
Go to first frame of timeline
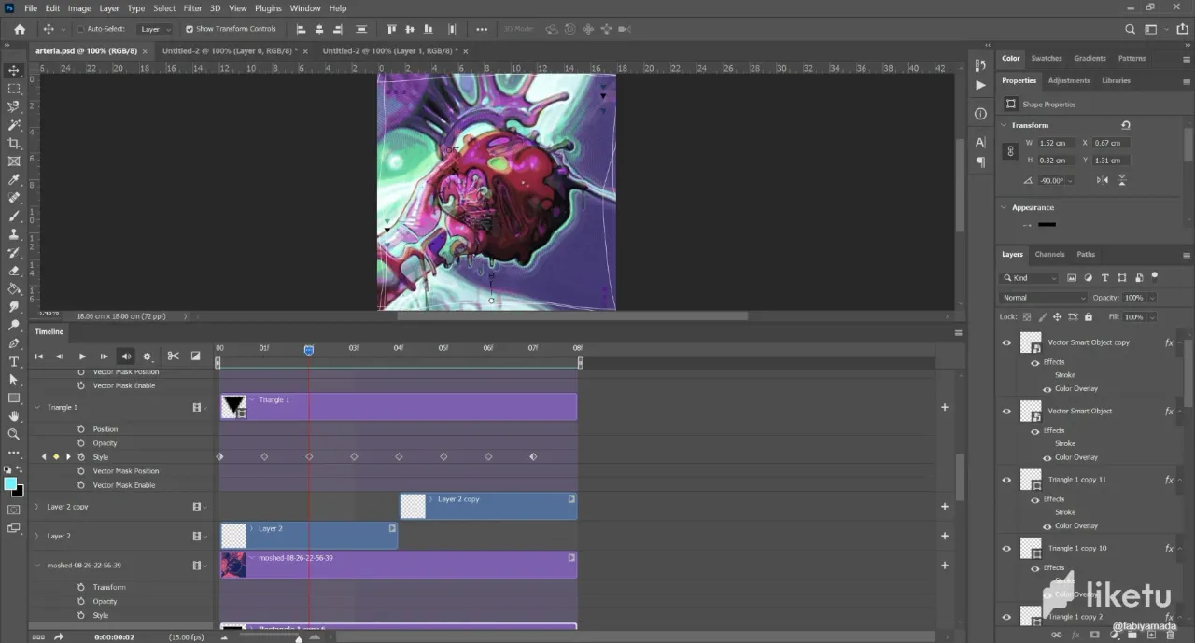[39, 356]
